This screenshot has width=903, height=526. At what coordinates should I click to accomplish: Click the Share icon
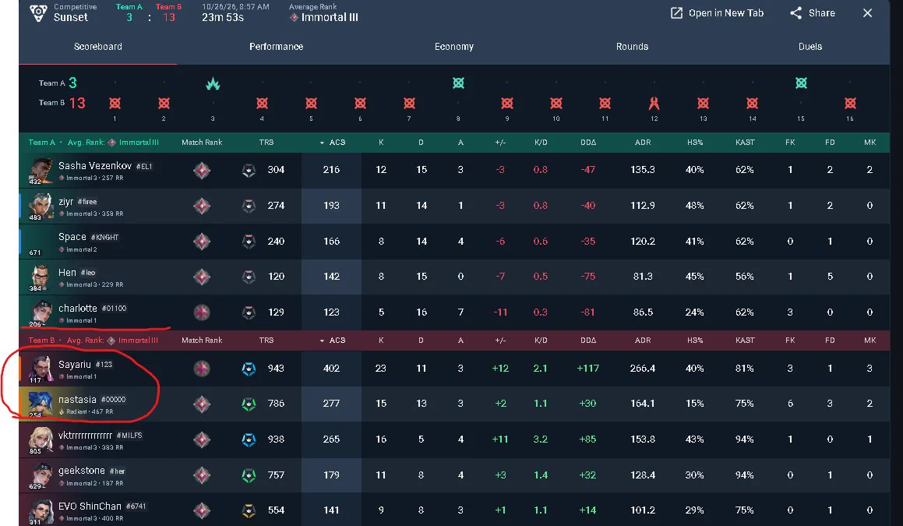pyautogui.click(x=796, y=12)
